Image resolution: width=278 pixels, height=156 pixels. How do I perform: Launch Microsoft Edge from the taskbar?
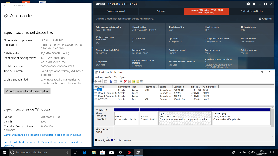85,152
